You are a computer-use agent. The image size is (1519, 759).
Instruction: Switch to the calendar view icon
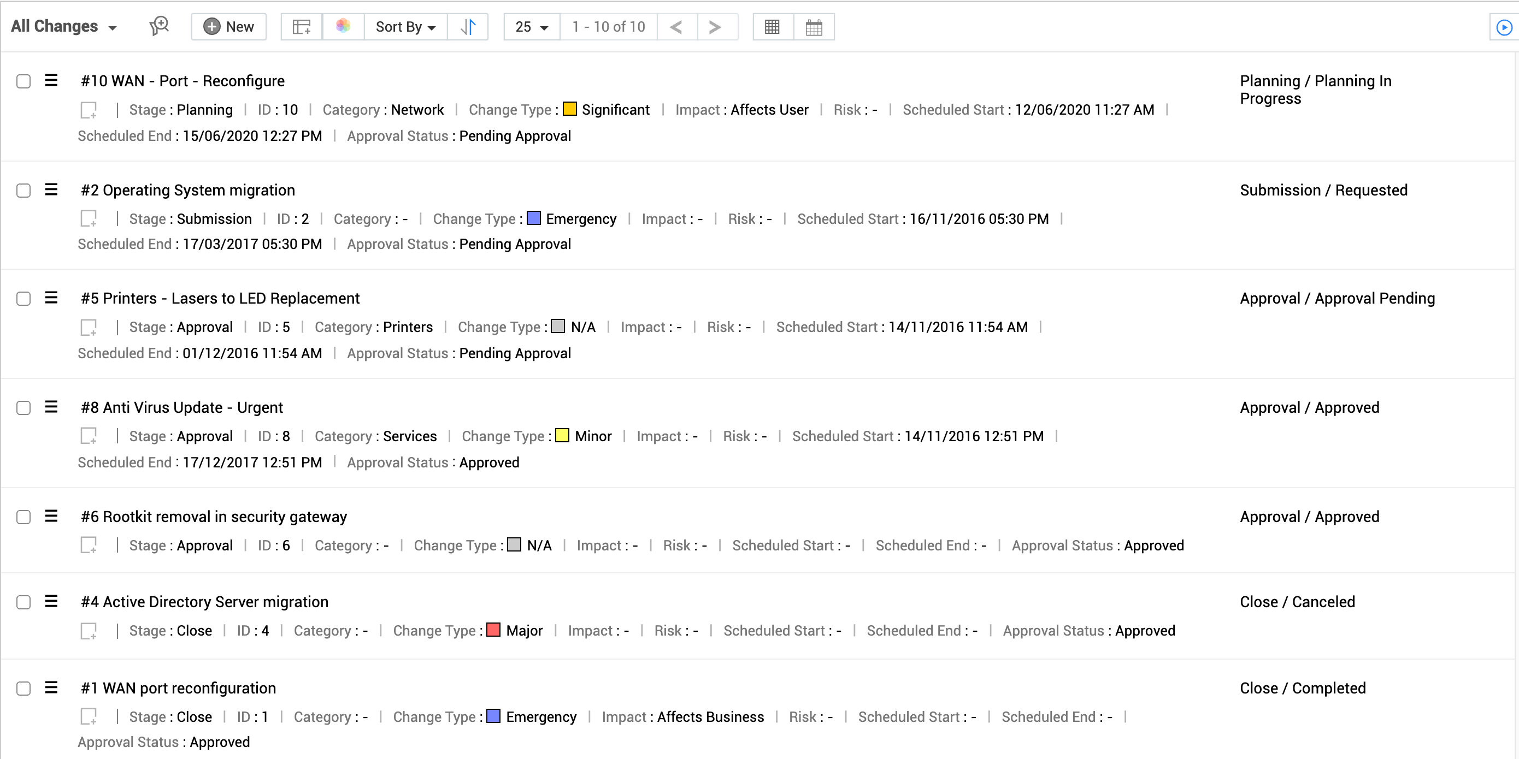(x=814, y=27)
